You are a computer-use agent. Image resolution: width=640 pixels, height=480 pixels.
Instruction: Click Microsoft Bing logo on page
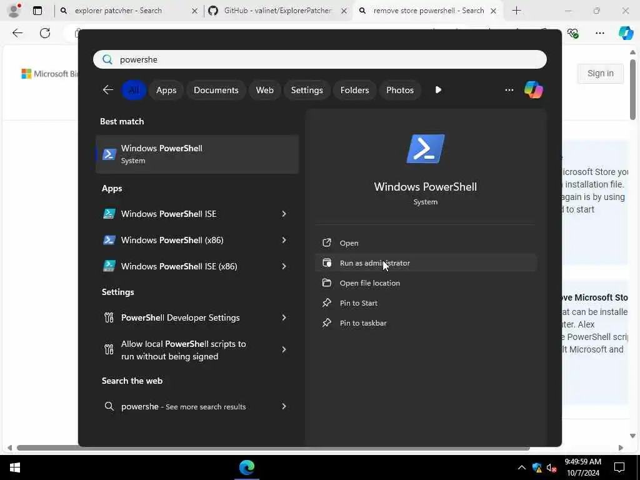(49, 74)
